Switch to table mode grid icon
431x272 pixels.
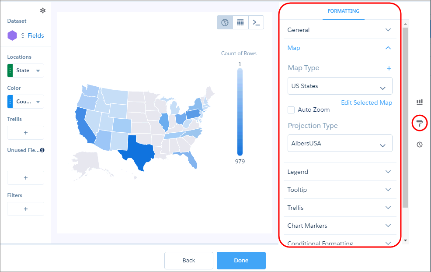[240, 22]
